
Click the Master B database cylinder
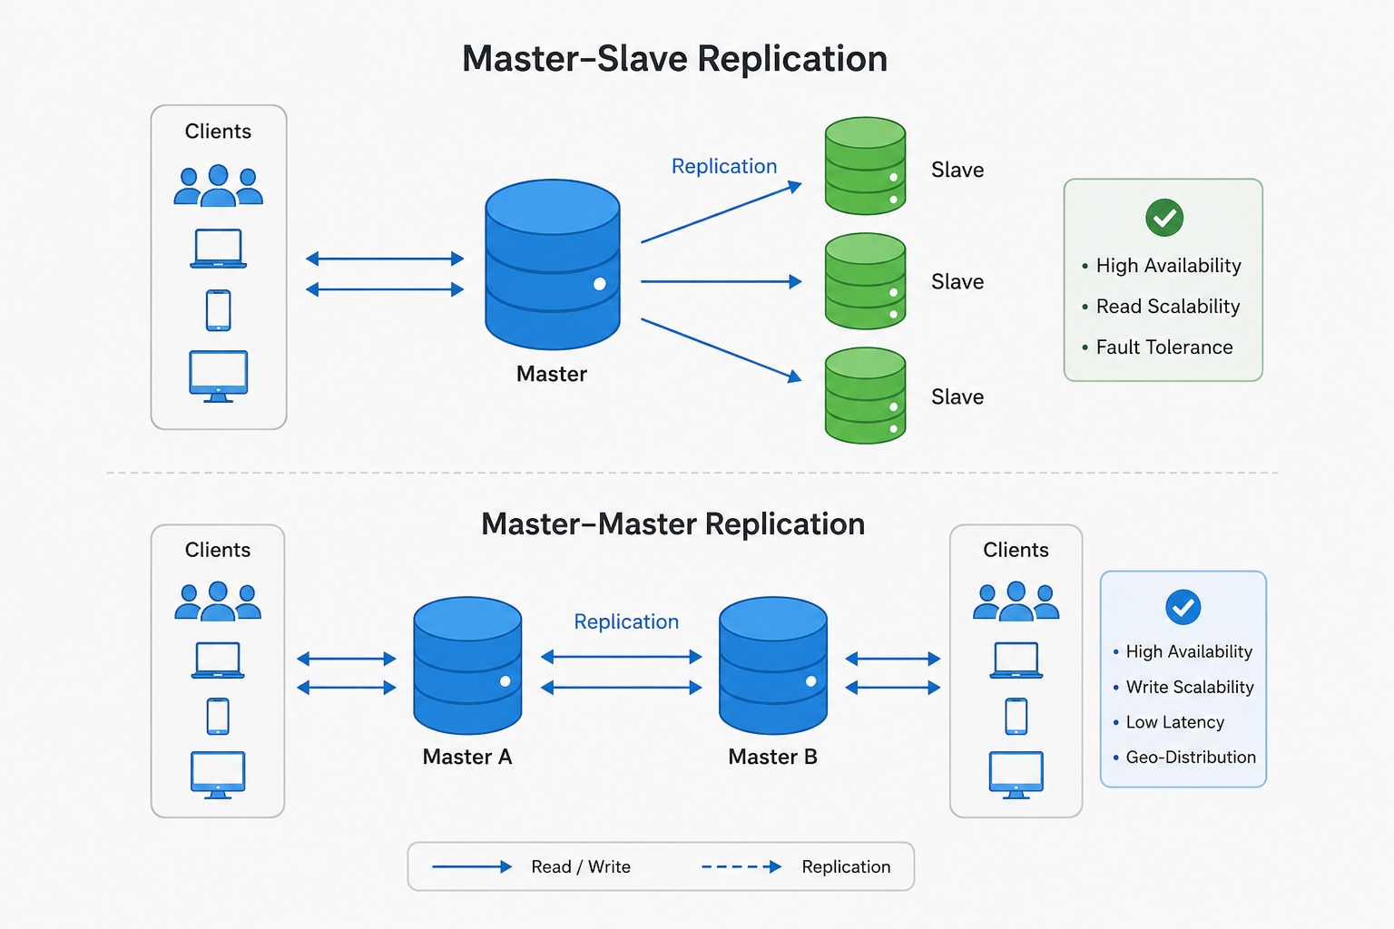click(x=773, y=665)
